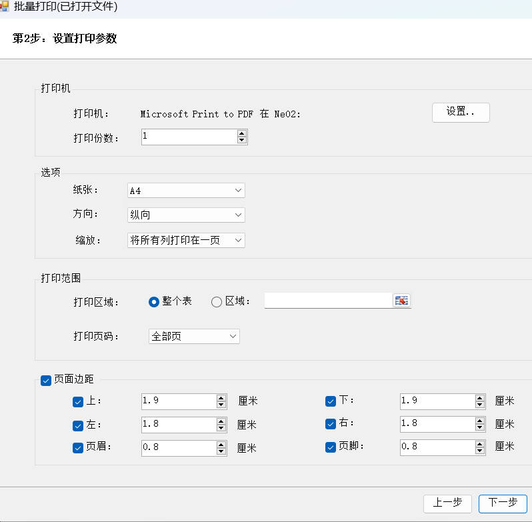Expand the 方向 纵向 dropdown
This screenshot has height=522, width=532.
(186, 215)
